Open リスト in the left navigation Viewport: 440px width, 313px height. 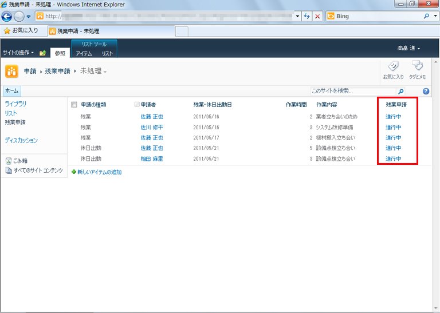click(x=11, y=113)
